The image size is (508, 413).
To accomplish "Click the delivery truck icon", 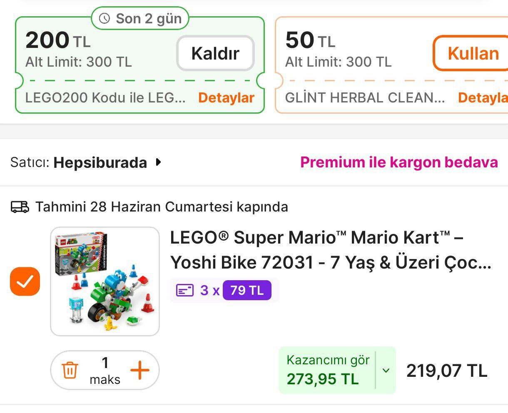I will pyautogui.click(x=20, y=206).
